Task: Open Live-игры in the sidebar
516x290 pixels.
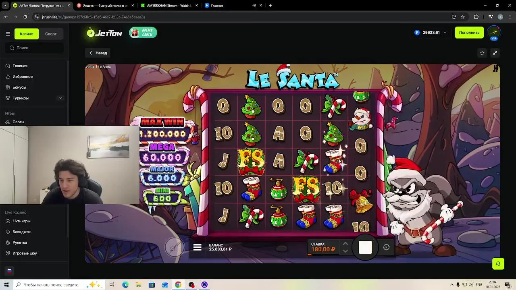Action: pos(21,221)
